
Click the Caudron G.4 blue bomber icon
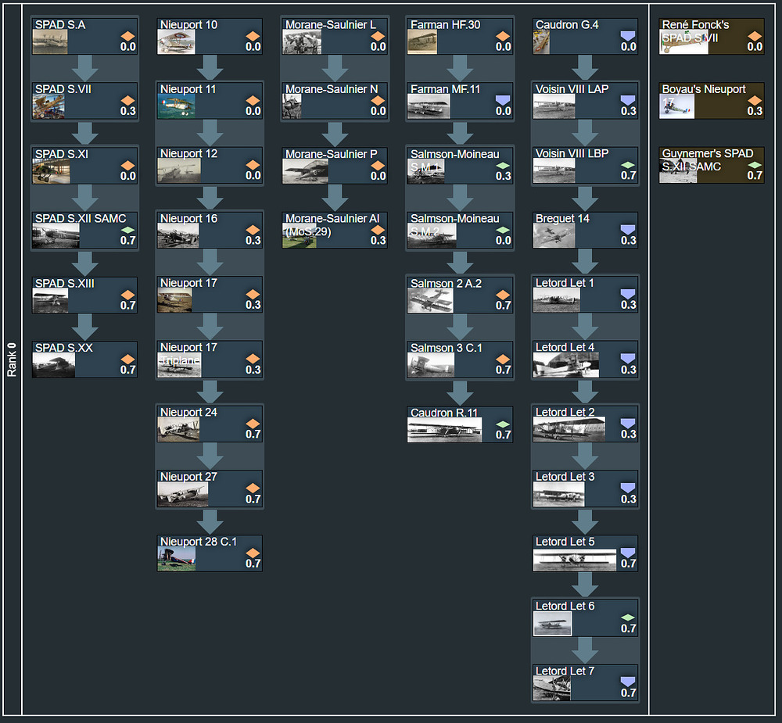pyautogui.click(x=628, y=36)
